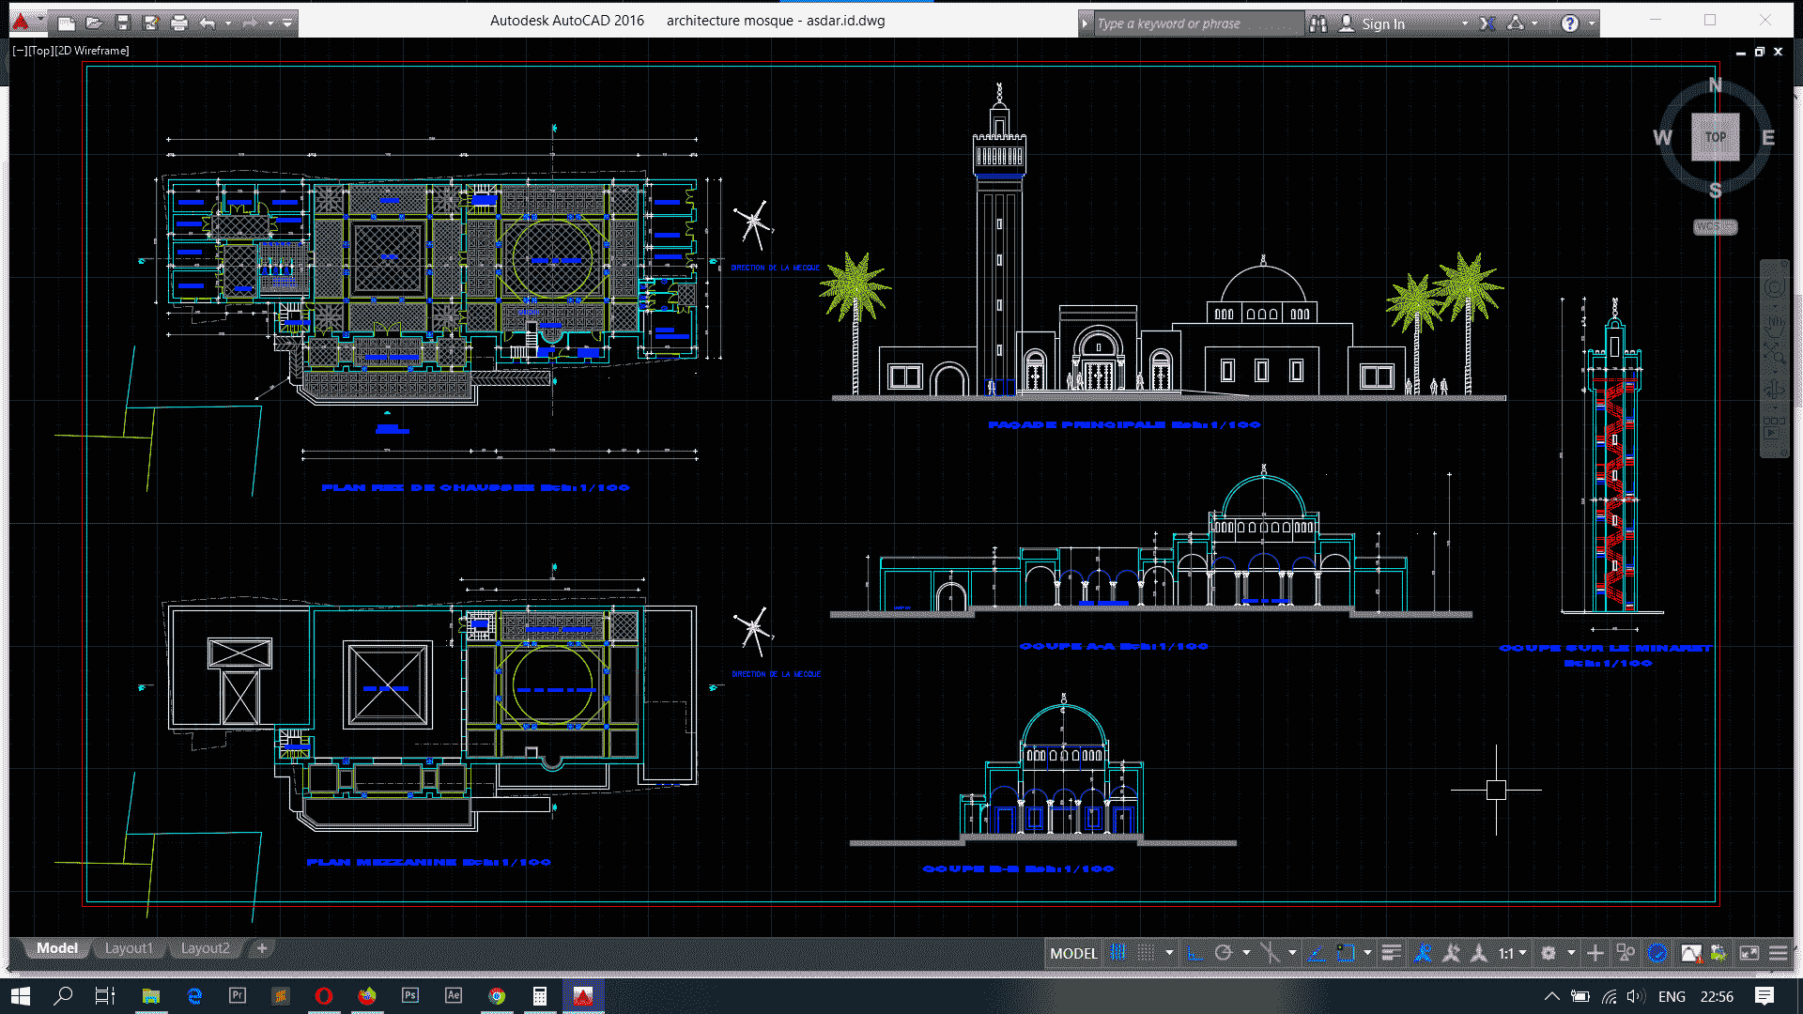Click the [-] viewport controls label
This screenshot has width=1803, height=1014.
[x=20, y=51]
